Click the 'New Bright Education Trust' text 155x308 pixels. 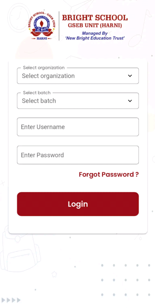click(x=95, y=38)
